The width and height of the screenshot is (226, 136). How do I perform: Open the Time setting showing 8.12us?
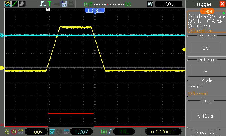205,116
